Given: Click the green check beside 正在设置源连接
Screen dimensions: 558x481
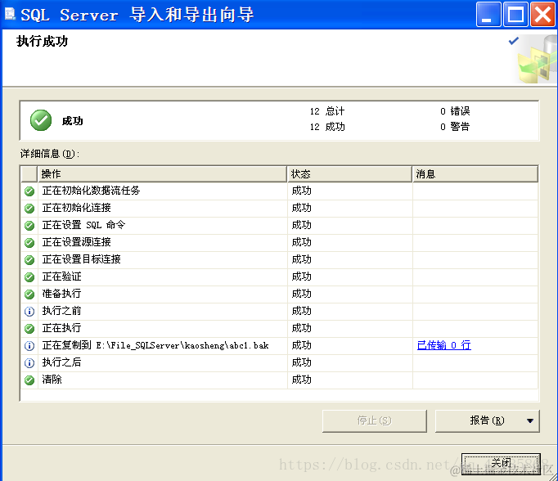Looking at the screenshot, I should [x=29, y=243].
